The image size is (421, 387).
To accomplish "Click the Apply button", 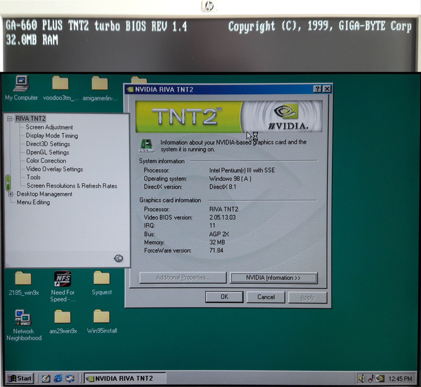I will (308, 298).
